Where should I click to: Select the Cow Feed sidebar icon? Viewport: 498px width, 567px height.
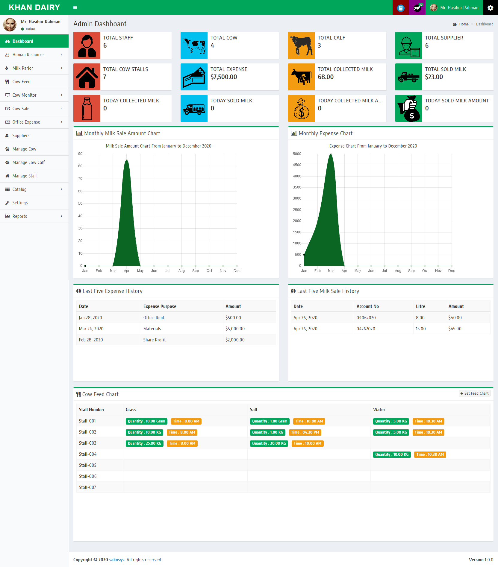click(x=7, y=81)
